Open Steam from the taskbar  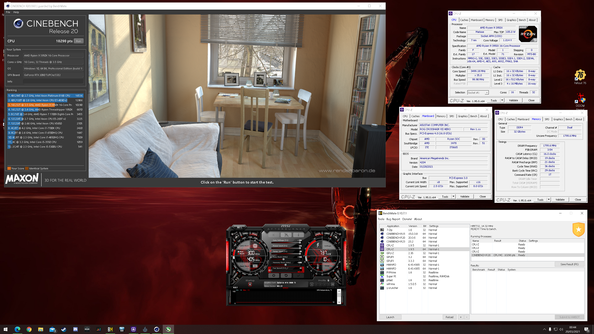[64, 329]
